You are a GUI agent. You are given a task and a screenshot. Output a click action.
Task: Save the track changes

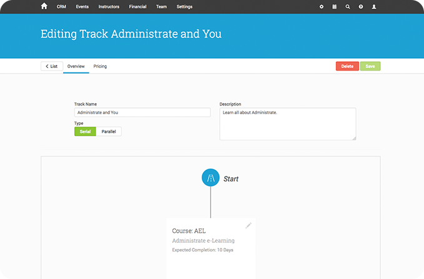[x=370, y=66]
